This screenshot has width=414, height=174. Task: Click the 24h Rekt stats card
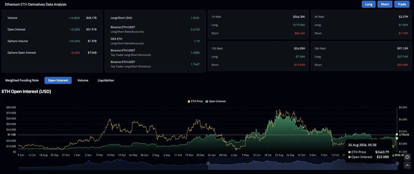click(x=361, y=56)
